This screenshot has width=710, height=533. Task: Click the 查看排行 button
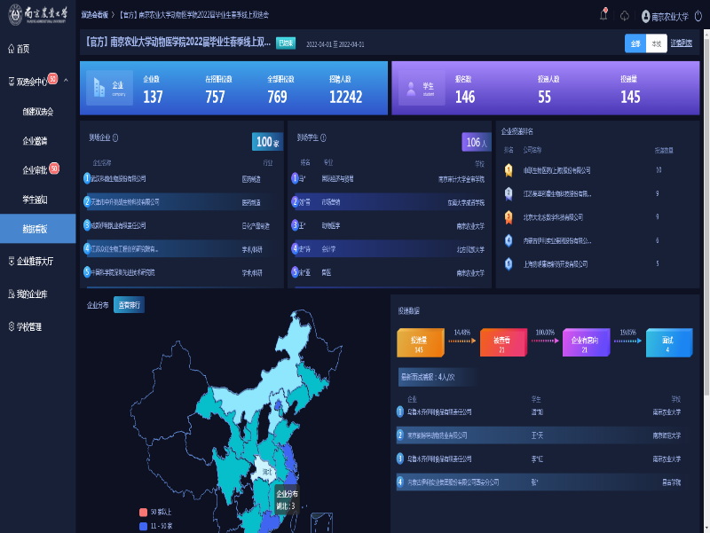pos(130,305)
